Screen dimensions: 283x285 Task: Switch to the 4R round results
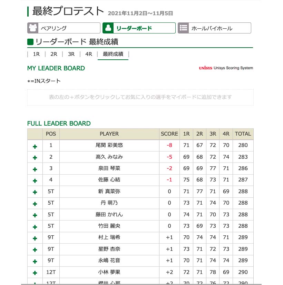click(x=89, y=54)
